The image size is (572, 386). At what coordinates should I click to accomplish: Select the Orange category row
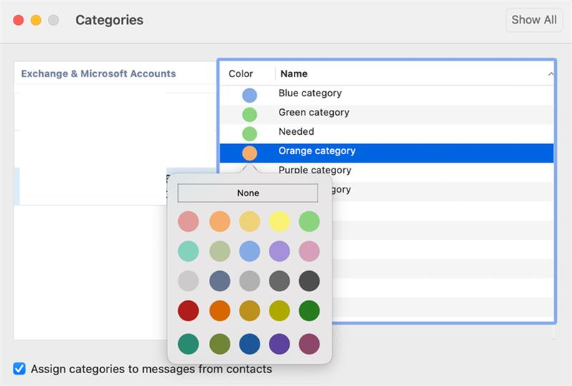coord(387,153)
